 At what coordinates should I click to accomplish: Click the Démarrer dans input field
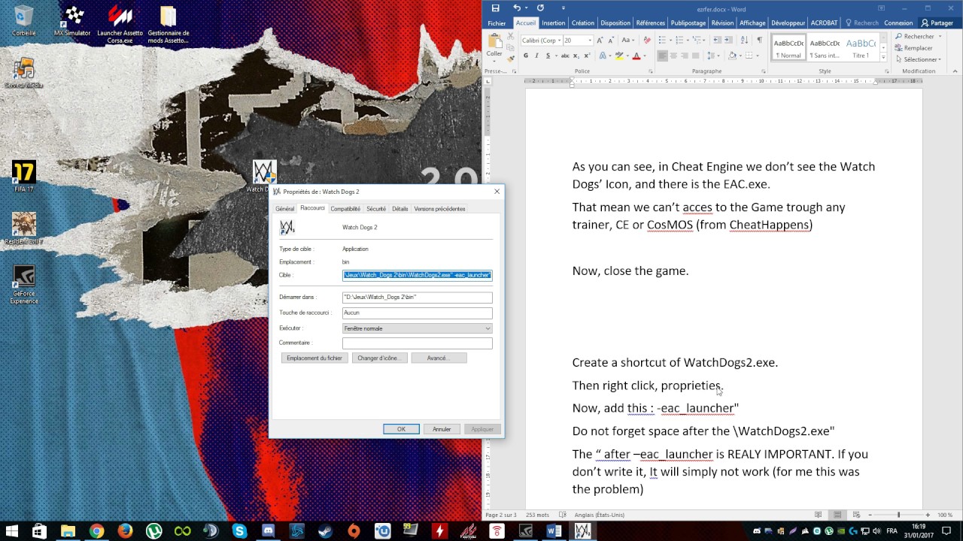point(417,297)
